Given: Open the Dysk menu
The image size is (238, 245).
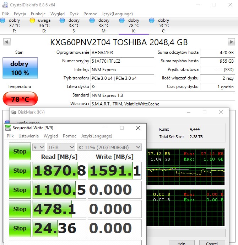Looking at the screenshot, I should point(74,14).
